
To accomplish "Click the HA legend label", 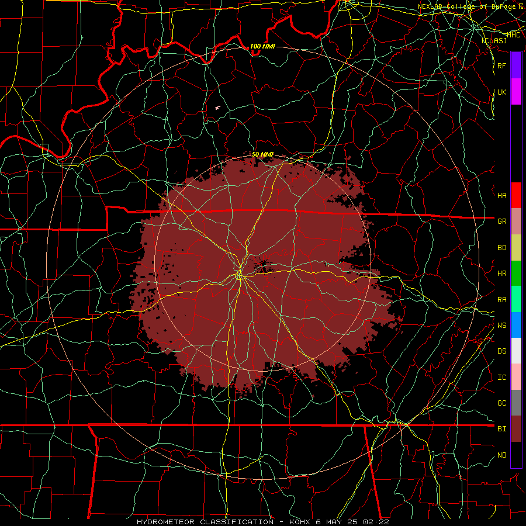I will tap(501, 195).
